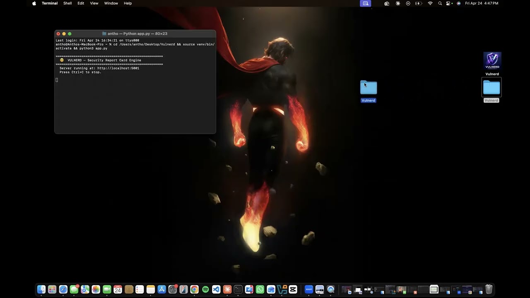Open Photos app in the Dock
The height and width of the screenshot is (298, 530).
pyautogui.click(x=96, y=289)
